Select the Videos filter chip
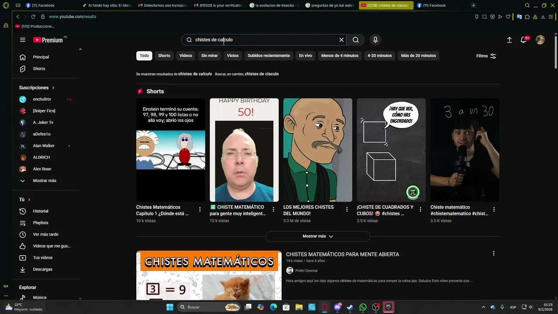Image resolution: width=558 pixels, height=314 pixels. [x=186, y=56]
